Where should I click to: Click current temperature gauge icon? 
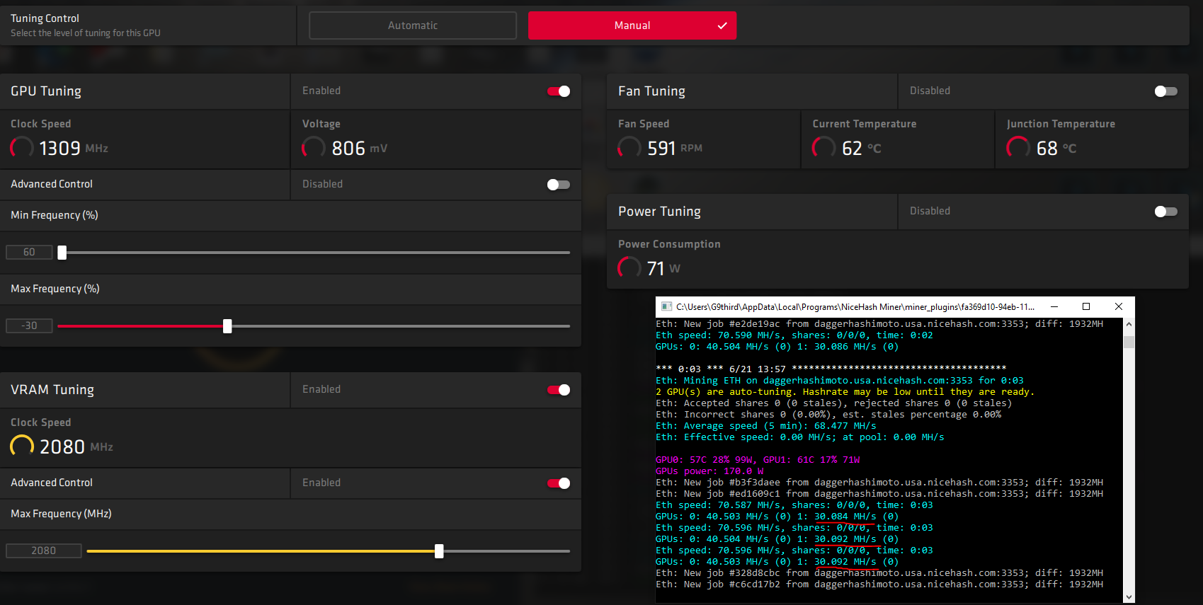[x=823, y=148]
